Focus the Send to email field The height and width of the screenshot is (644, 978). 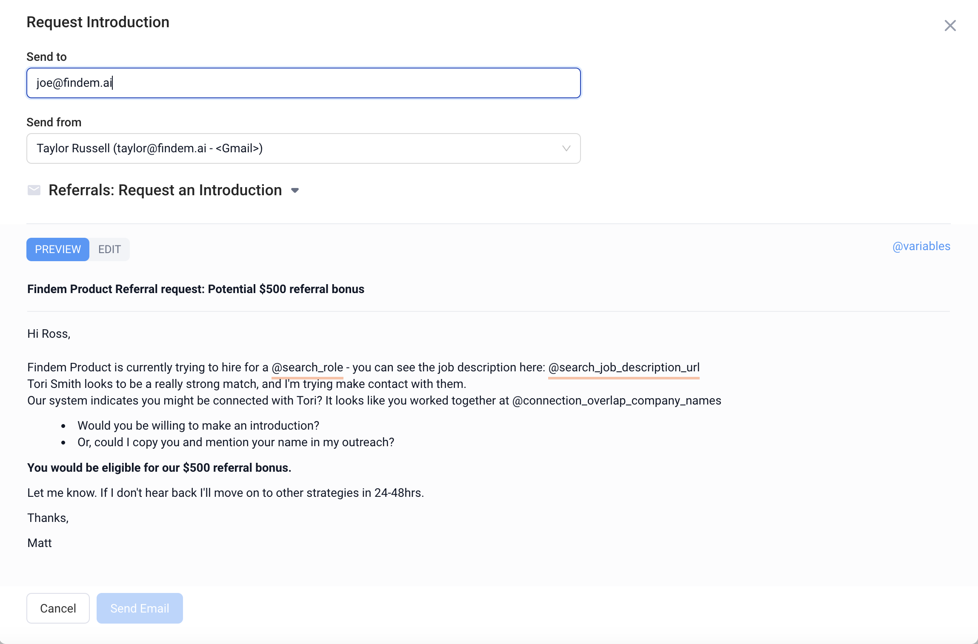click(x=303, y=83)
